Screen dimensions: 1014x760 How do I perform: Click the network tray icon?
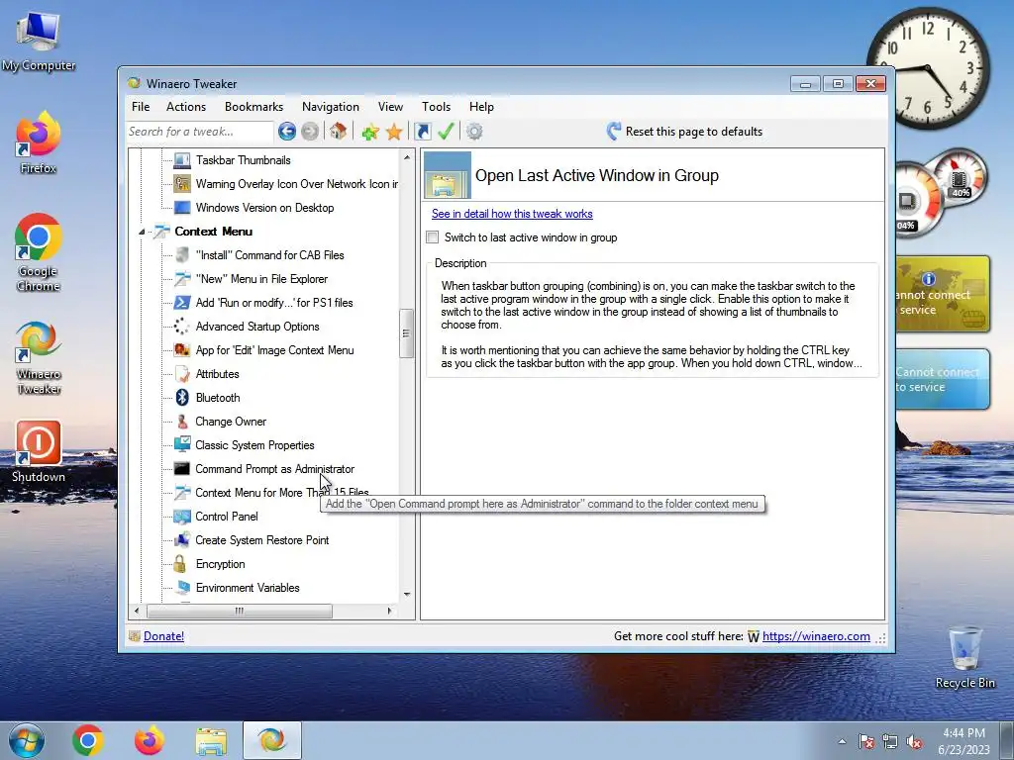pyautogui.click(x=890, y=741)
